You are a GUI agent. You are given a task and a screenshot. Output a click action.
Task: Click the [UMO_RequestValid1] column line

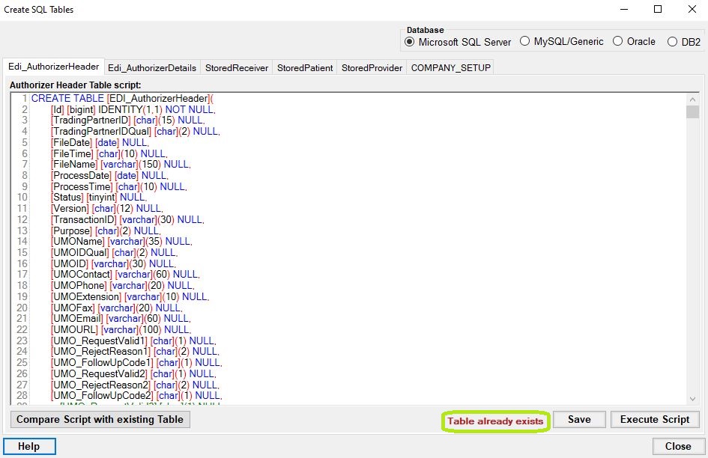tap(133, 341)
